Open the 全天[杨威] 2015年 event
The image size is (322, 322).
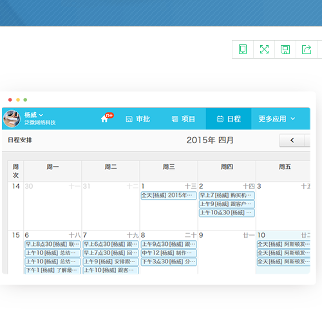point(169,196)
